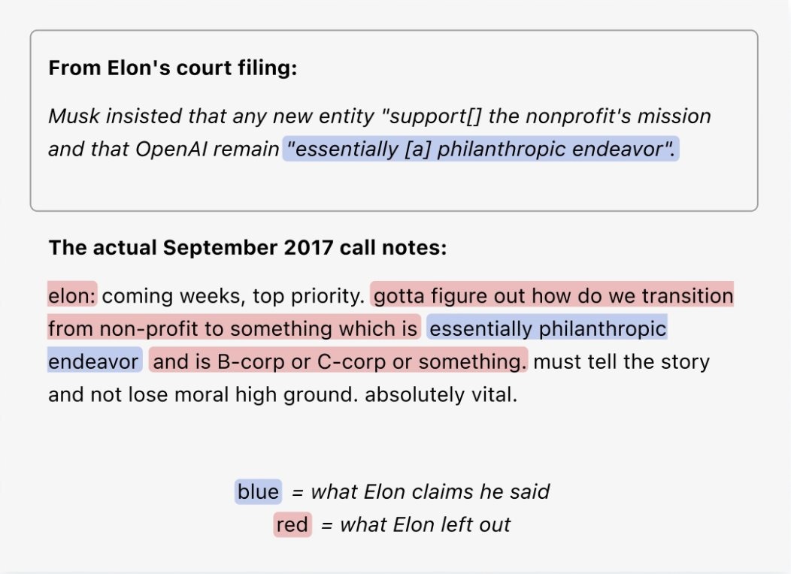
Task: Click the "From Elon's court filing:" heading
Action: [x=173, y=68]
